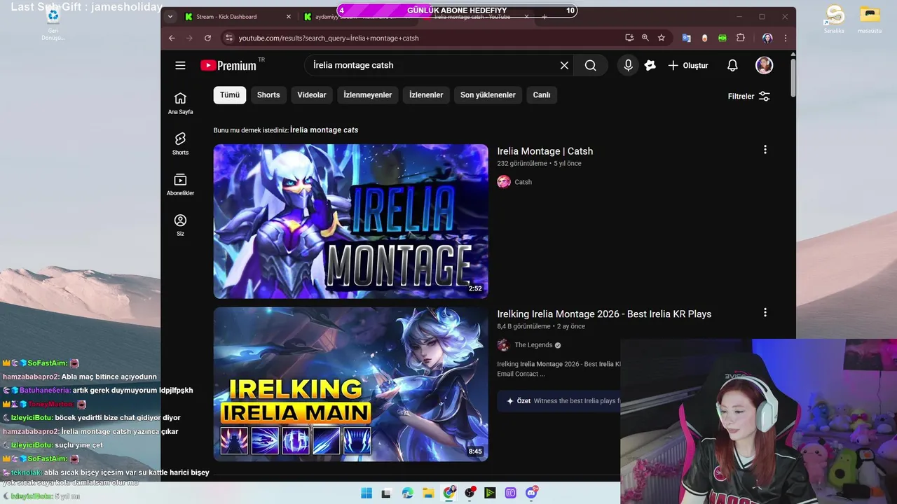The width and height of the screenshot is (897, 504).
Task: Select the İzlenmeyenler filter chip
Action: [x=368, y=95]
